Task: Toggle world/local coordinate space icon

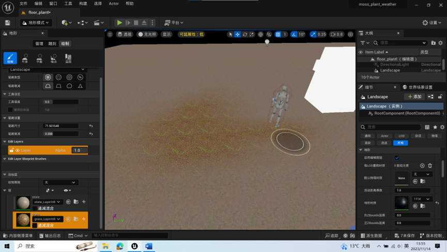Action: coord(260,34)
